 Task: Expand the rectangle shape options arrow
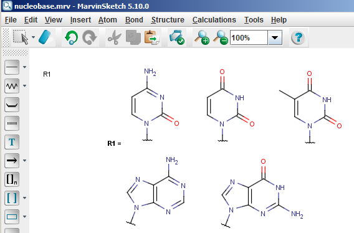pos(24,217)
